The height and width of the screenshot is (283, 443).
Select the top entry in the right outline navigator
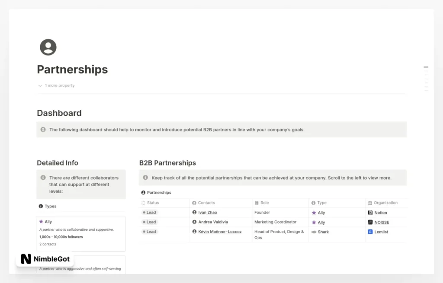(x=426, y=67)
